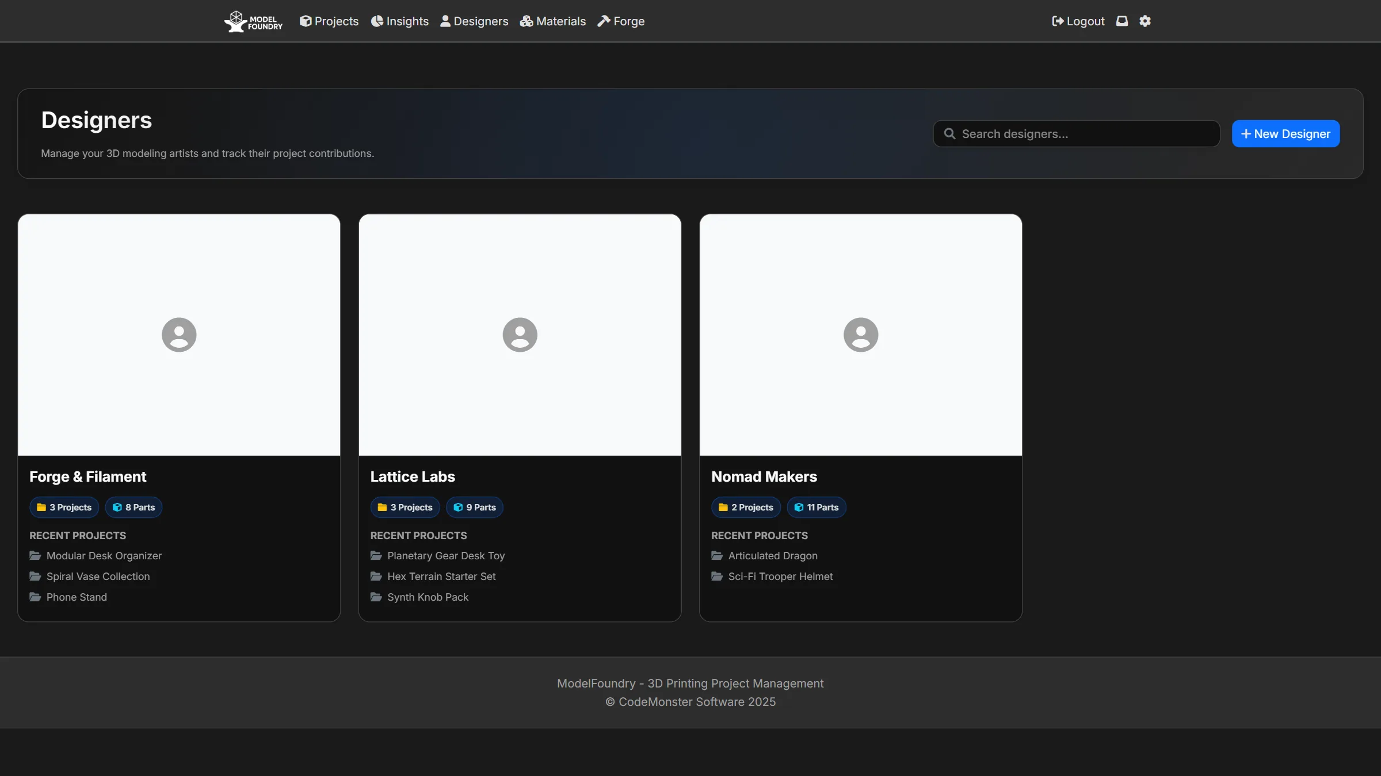Open the Sci-Fi Trooper Helmet project
The height and width of the screenshot is (776, 1381).
pyautogui.click(x=780, y=577)
